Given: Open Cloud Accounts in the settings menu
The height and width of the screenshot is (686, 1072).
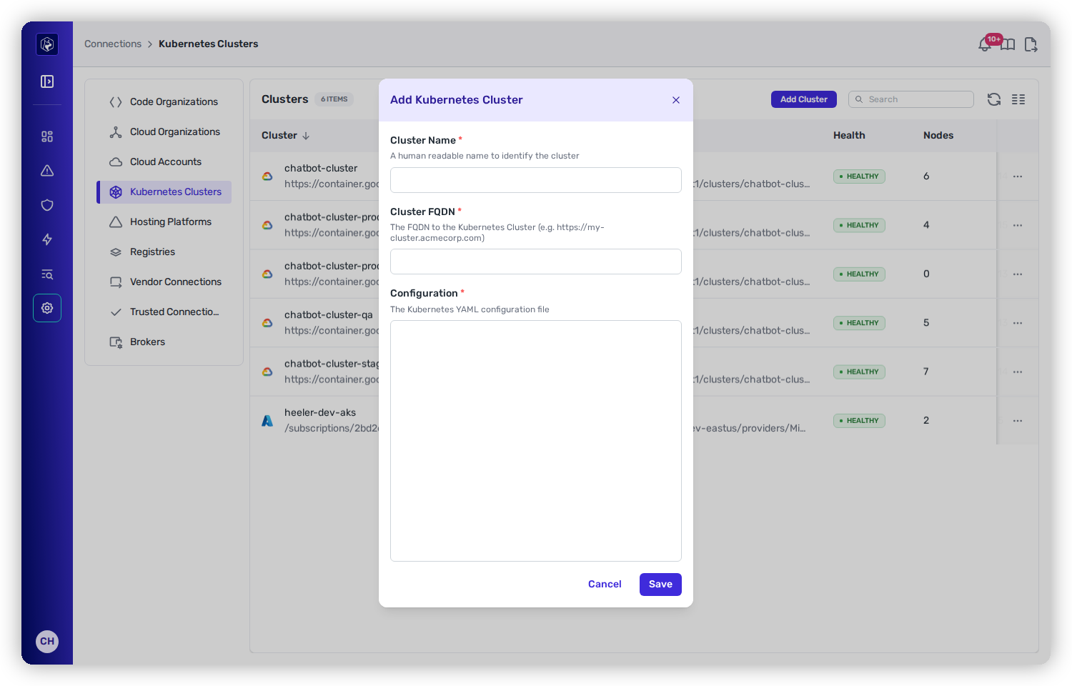Looking at the screenshot, I should [164, 161].
